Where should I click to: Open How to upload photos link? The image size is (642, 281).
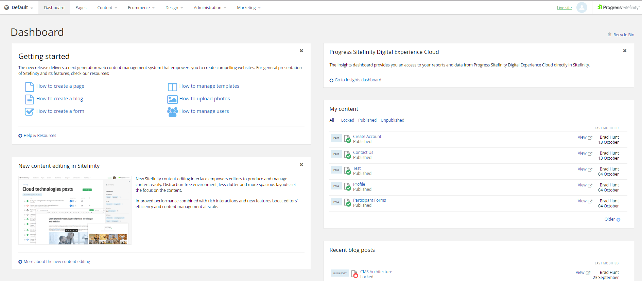tap(205, 99)
